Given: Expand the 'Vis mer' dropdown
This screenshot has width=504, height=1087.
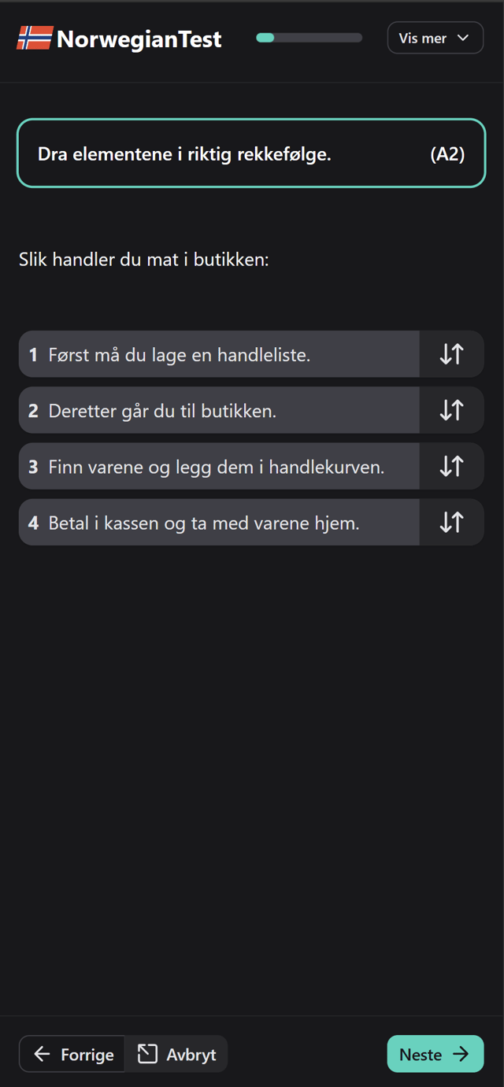Looking at the screenshot, I should click(435, 38).
